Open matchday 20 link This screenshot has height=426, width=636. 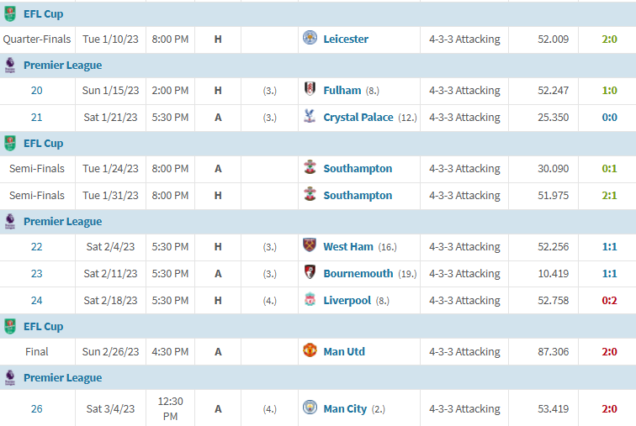click(36, 90)
